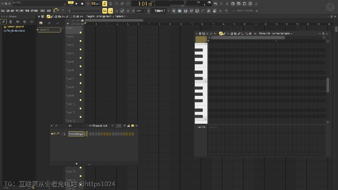
Task: Open the EDIT menu
Action: [8, 11]
